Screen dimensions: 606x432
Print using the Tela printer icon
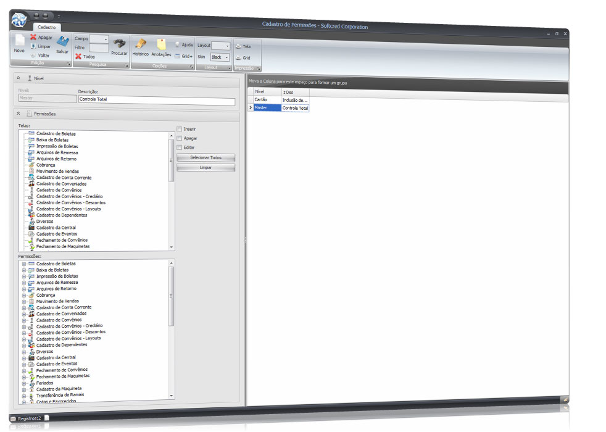[x=238, y=46]
